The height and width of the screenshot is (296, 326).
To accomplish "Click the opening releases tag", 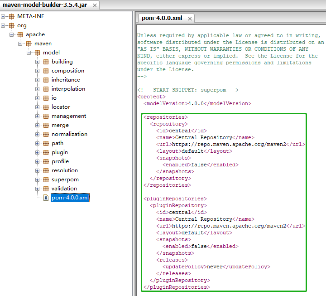I will [172, 260].
